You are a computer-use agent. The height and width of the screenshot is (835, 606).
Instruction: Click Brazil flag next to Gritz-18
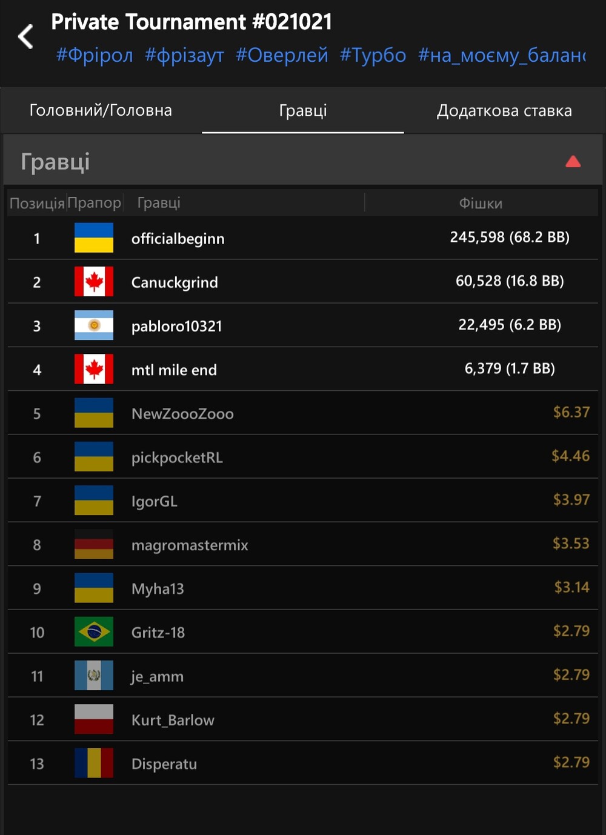pyautogui.click(x=94, y=631)
